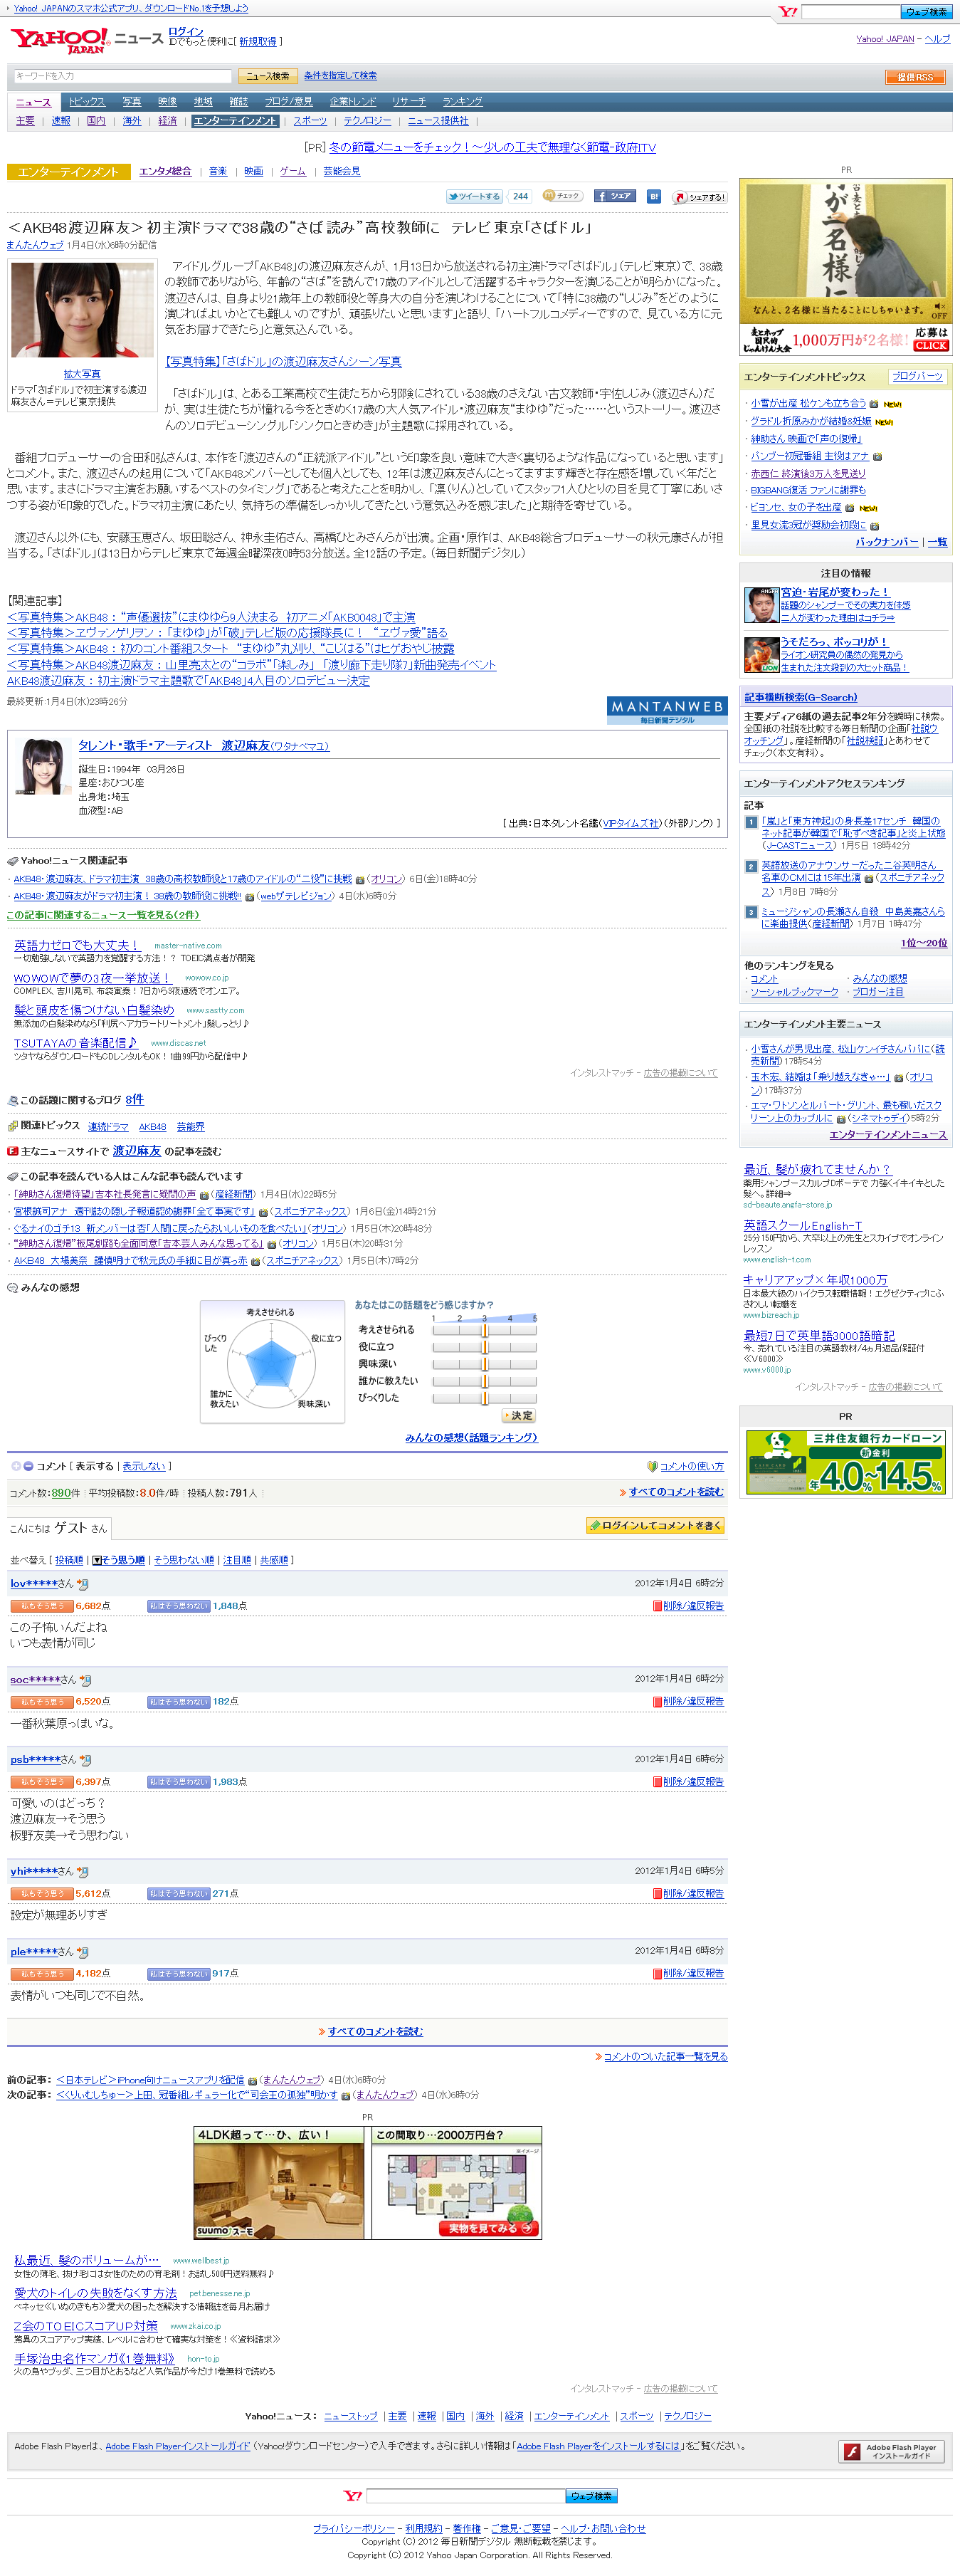Click ログインしてコメントを書く button
Image resolution: width=960 pixels, height=2576 pixels.
click(655, 1526)
